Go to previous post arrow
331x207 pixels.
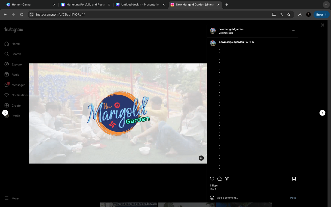point(5,113)
